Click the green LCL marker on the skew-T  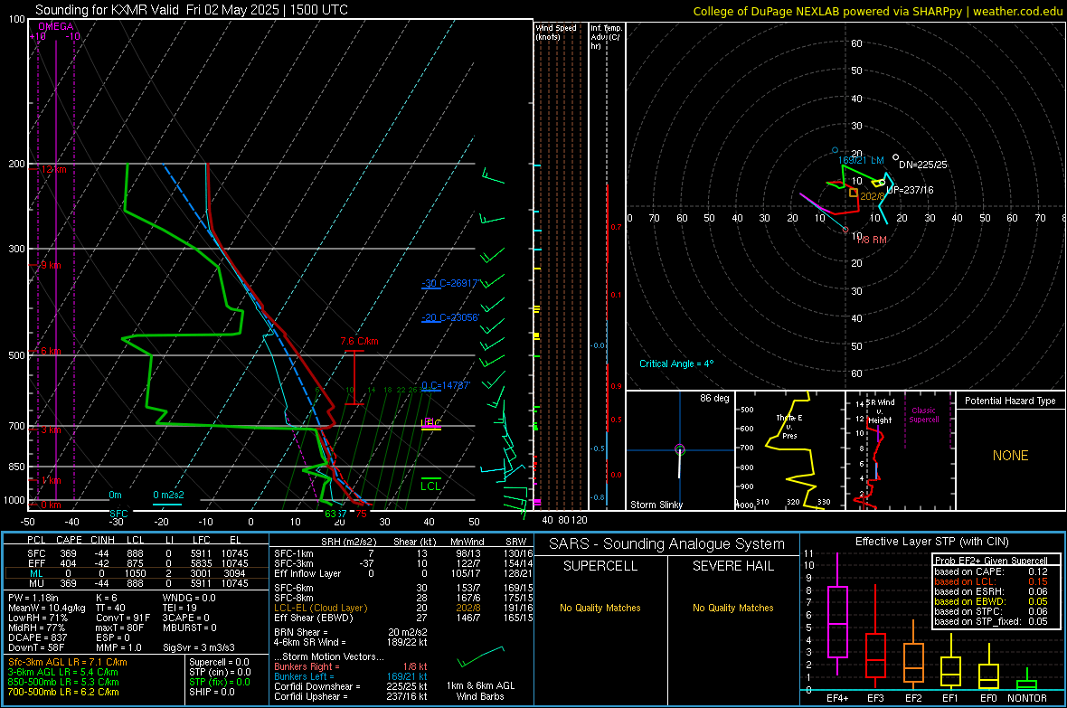tap(430, 486)
